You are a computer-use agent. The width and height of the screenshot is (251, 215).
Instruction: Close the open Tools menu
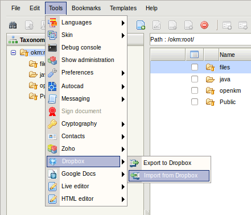(56, 8)
